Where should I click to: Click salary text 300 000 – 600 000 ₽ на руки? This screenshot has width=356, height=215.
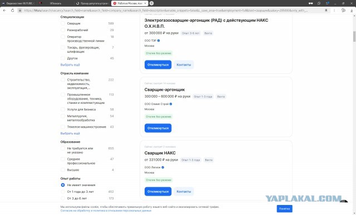167,96
